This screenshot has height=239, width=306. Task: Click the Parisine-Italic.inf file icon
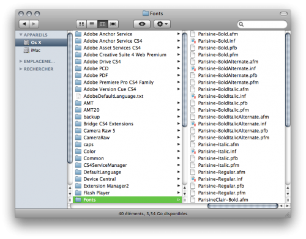pyautogui.click(x=193, y=152)
